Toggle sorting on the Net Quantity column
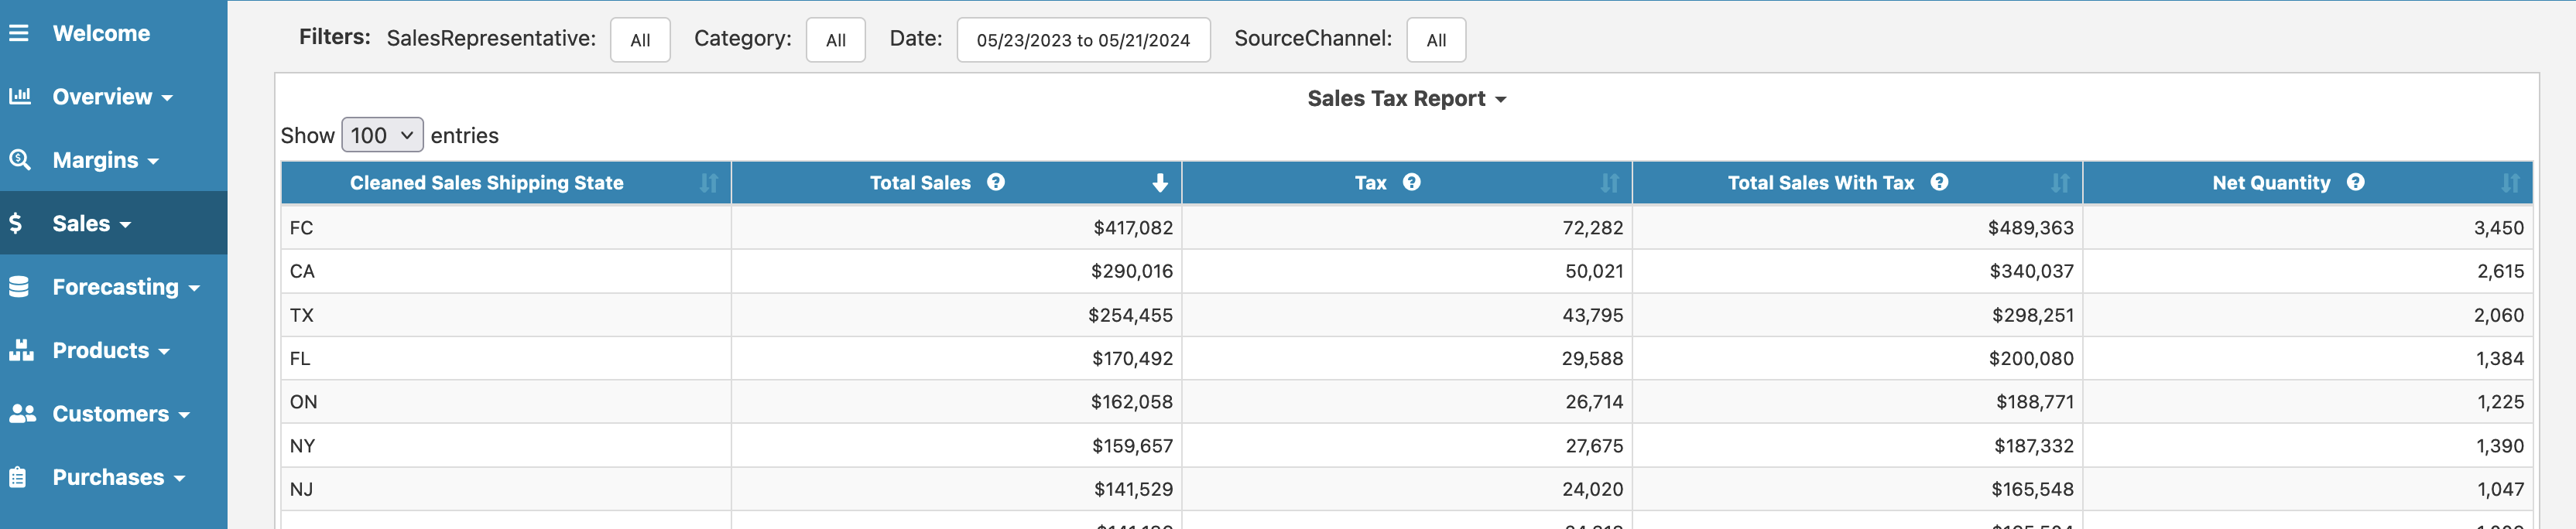2576x529 pixels. 2509,183
